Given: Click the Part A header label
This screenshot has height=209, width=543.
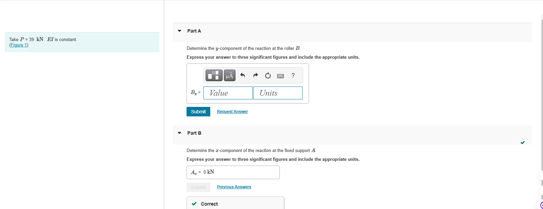Looking at the screenshot, I should (x=194, y=31).
